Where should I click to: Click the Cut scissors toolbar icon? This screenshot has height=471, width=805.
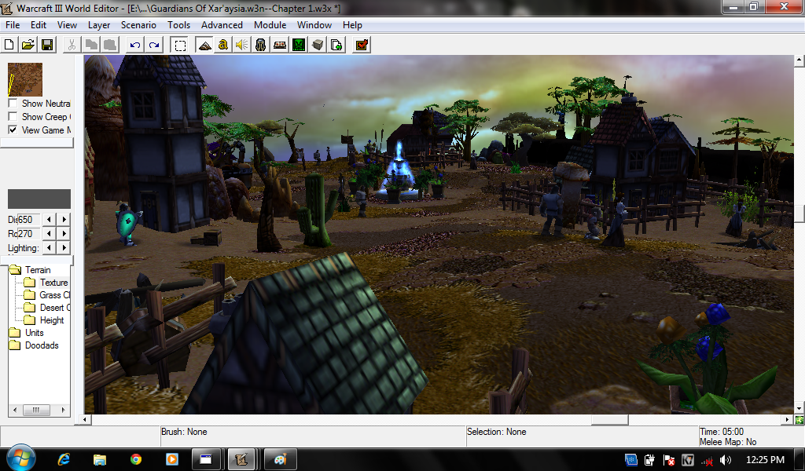[72, 45]
